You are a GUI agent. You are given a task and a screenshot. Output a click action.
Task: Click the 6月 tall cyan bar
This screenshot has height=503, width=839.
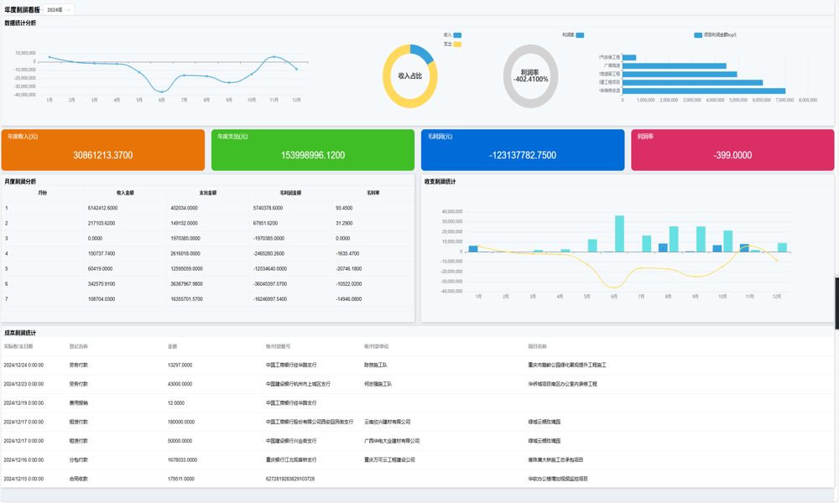pos(619,234)
